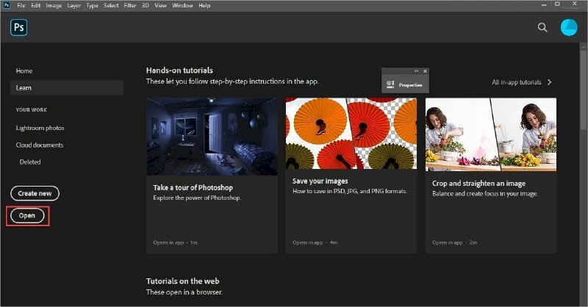The image size is (588, 307).
Task: Open the dark bedroom tutorial thumbnail
Action: (x=212, y=137)
